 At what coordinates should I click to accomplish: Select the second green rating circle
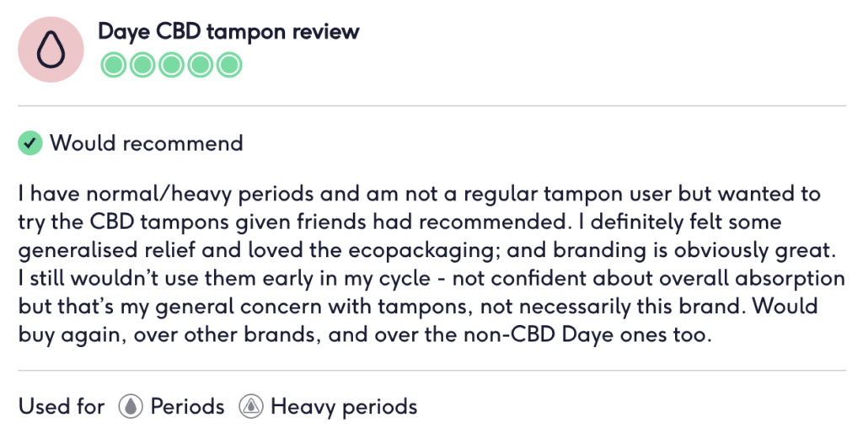pos(142,65)
